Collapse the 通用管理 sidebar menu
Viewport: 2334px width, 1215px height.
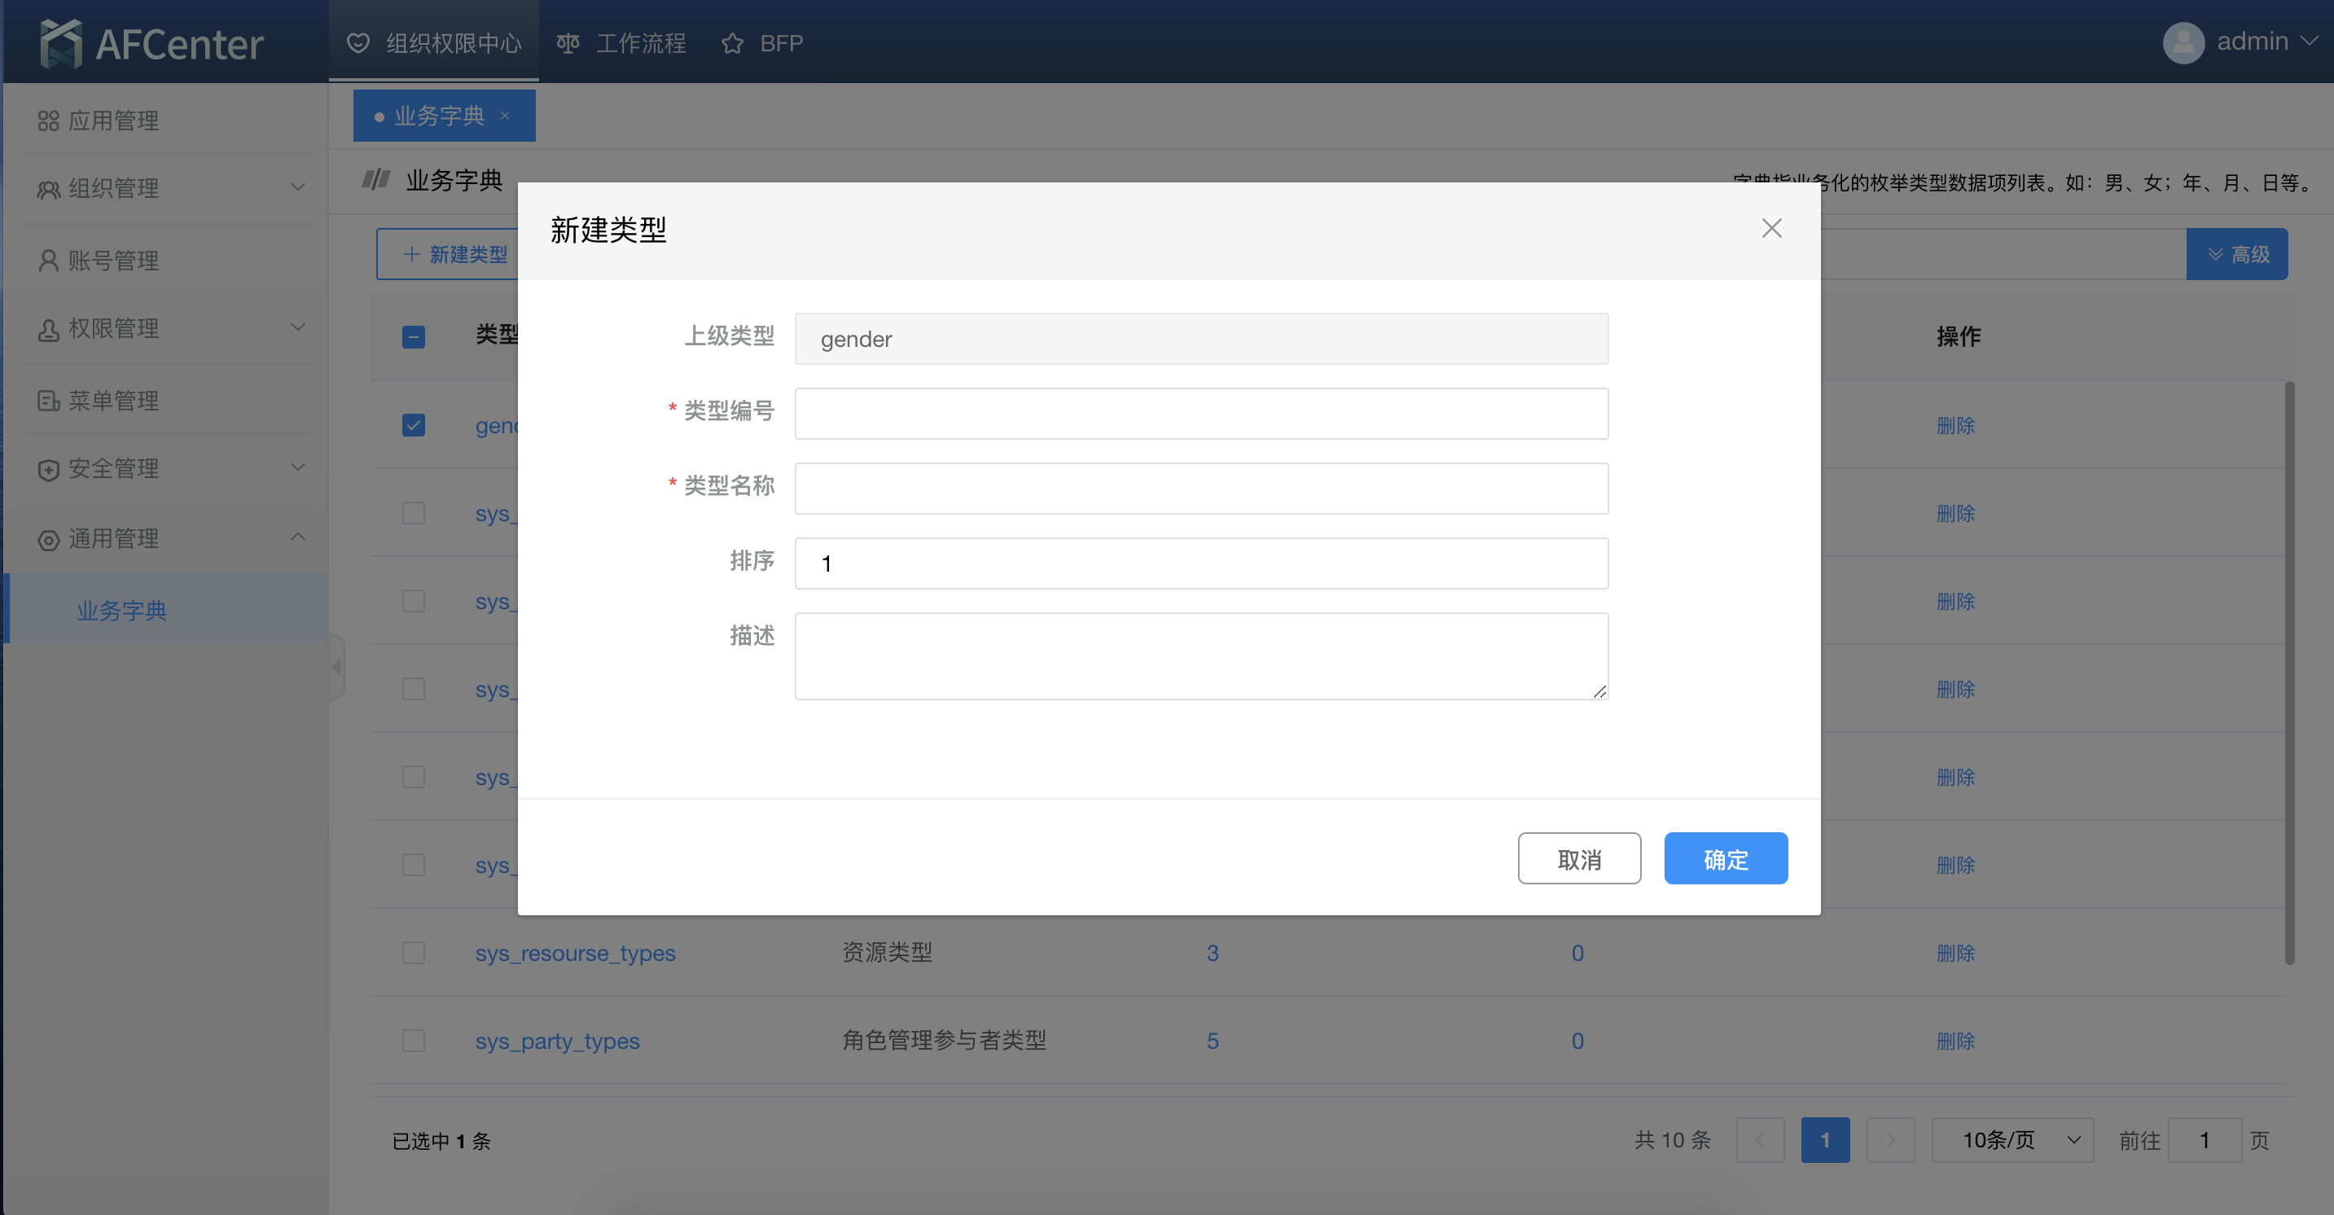click(x=297, y=537)
